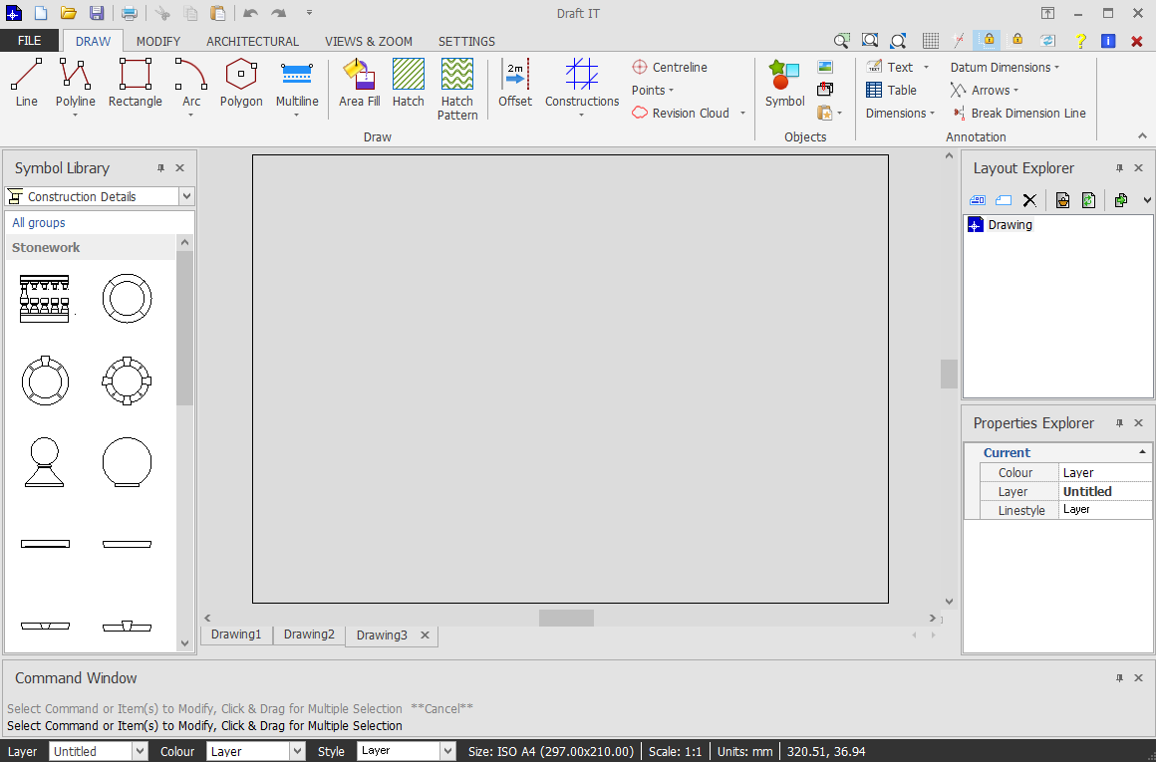Switch to the MODIFY ribbon tab

[x=157, y=41]
